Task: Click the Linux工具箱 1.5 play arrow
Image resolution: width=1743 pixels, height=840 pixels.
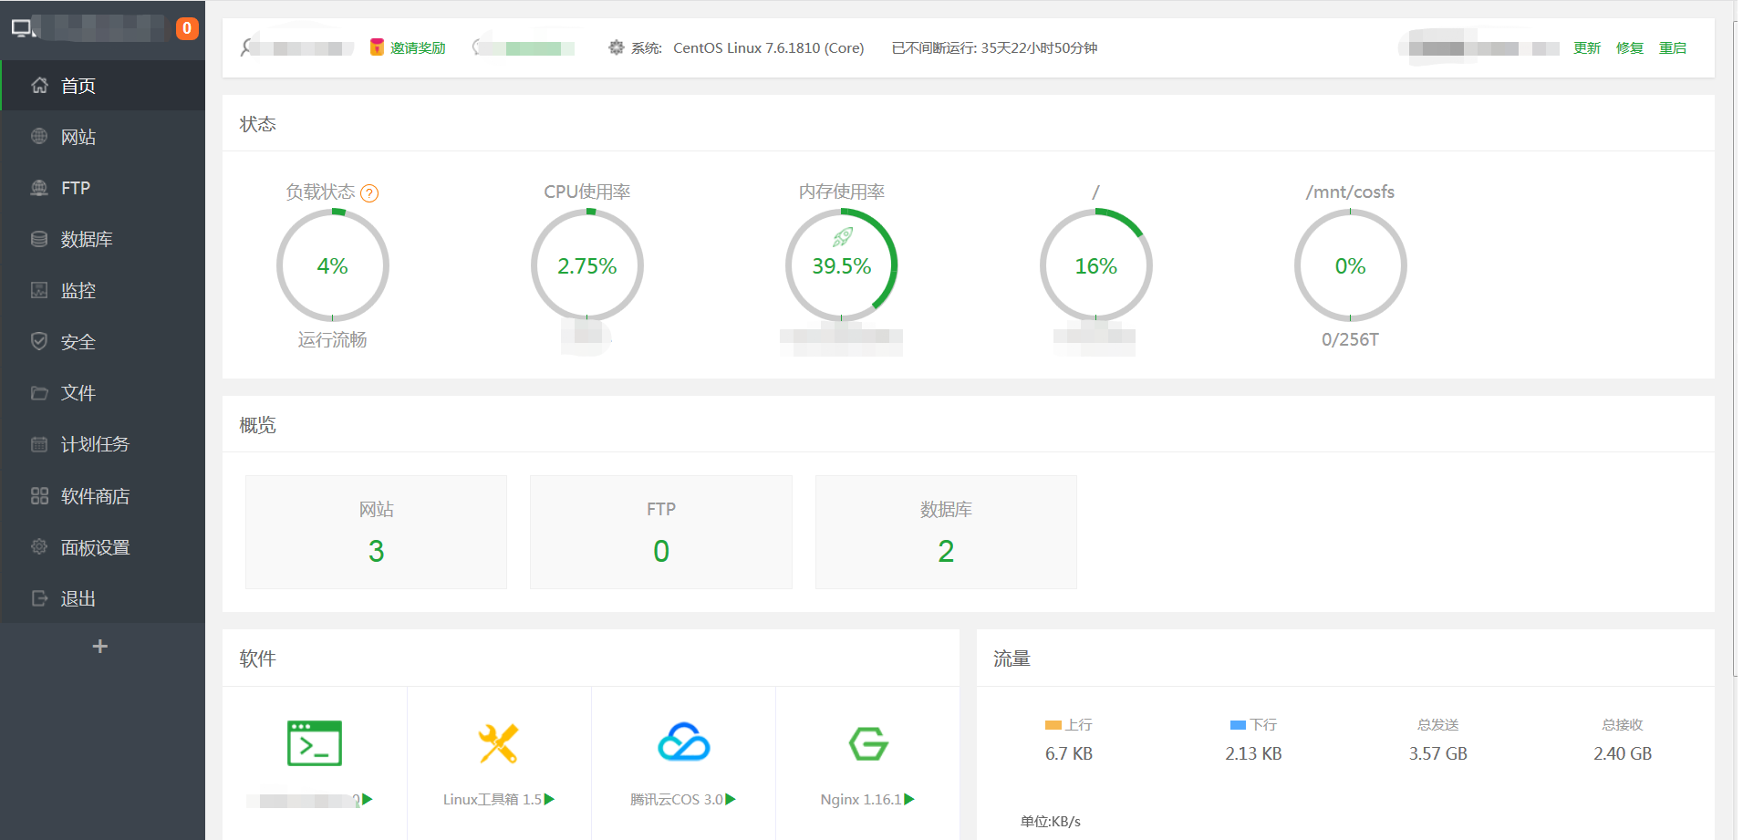Action: click(x=550, y=799)
